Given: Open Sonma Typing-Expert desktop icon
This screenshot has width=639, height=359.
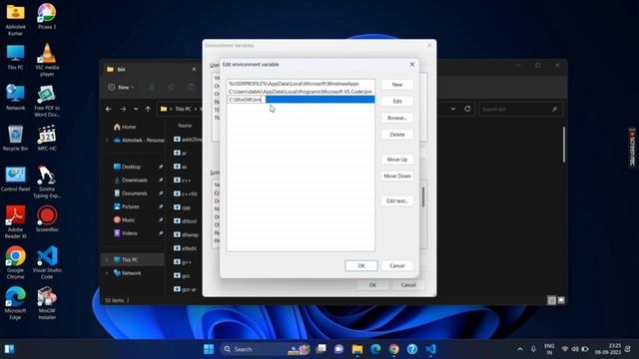Looking at the screenshot, I should (x=47, y=181).
